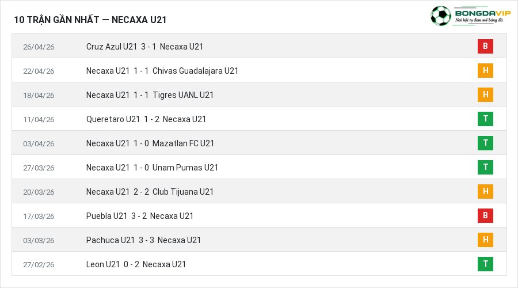Click the orange H badge for Chivas Guadalajara match
518x288 pixels.
pos(485,70)
